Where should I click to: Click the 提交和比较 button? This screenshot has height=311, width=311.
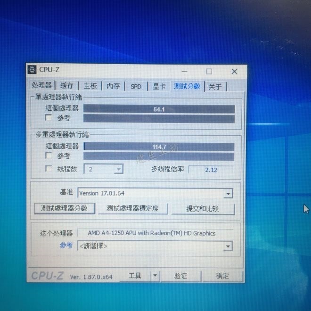coord(203,209)
